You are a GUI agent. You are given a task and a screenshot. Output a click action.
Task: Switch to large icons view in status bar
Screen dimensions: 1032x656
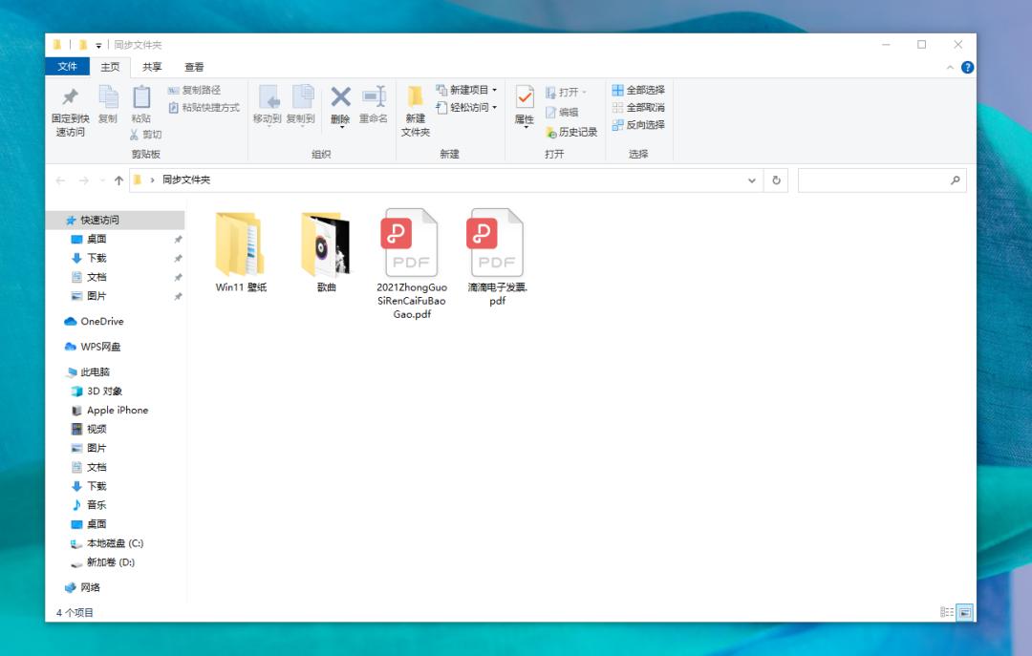tap(964, 612)
